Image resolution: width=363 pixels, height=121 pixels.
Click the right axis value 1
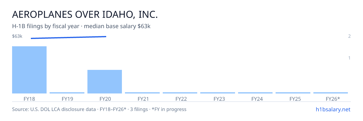(349, 58)
